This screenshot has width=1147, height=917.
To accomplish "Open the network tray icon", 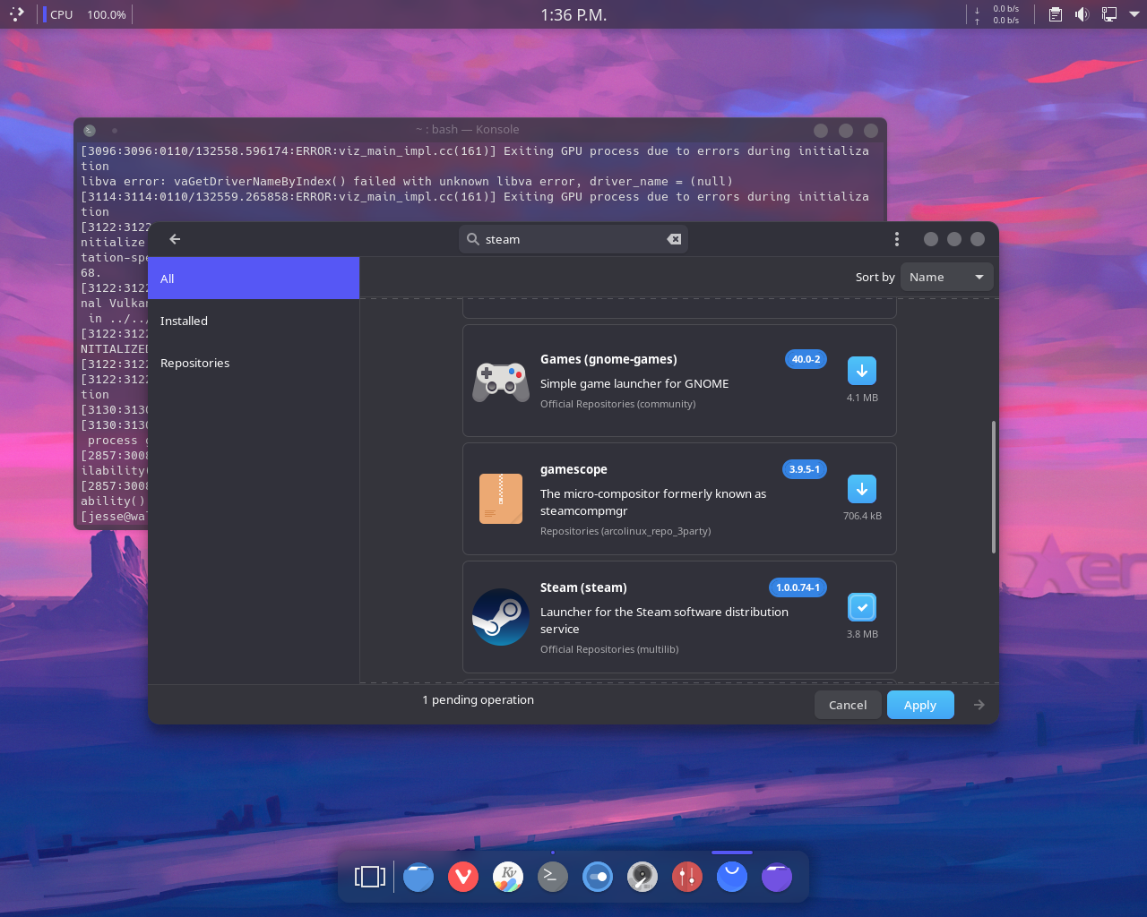I will [x=1109, y=14].
